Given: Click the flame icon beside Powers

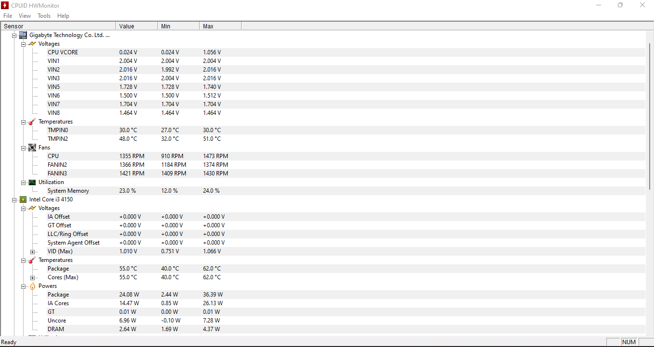Looking at the screenshot, I should (x=32, y=286).
